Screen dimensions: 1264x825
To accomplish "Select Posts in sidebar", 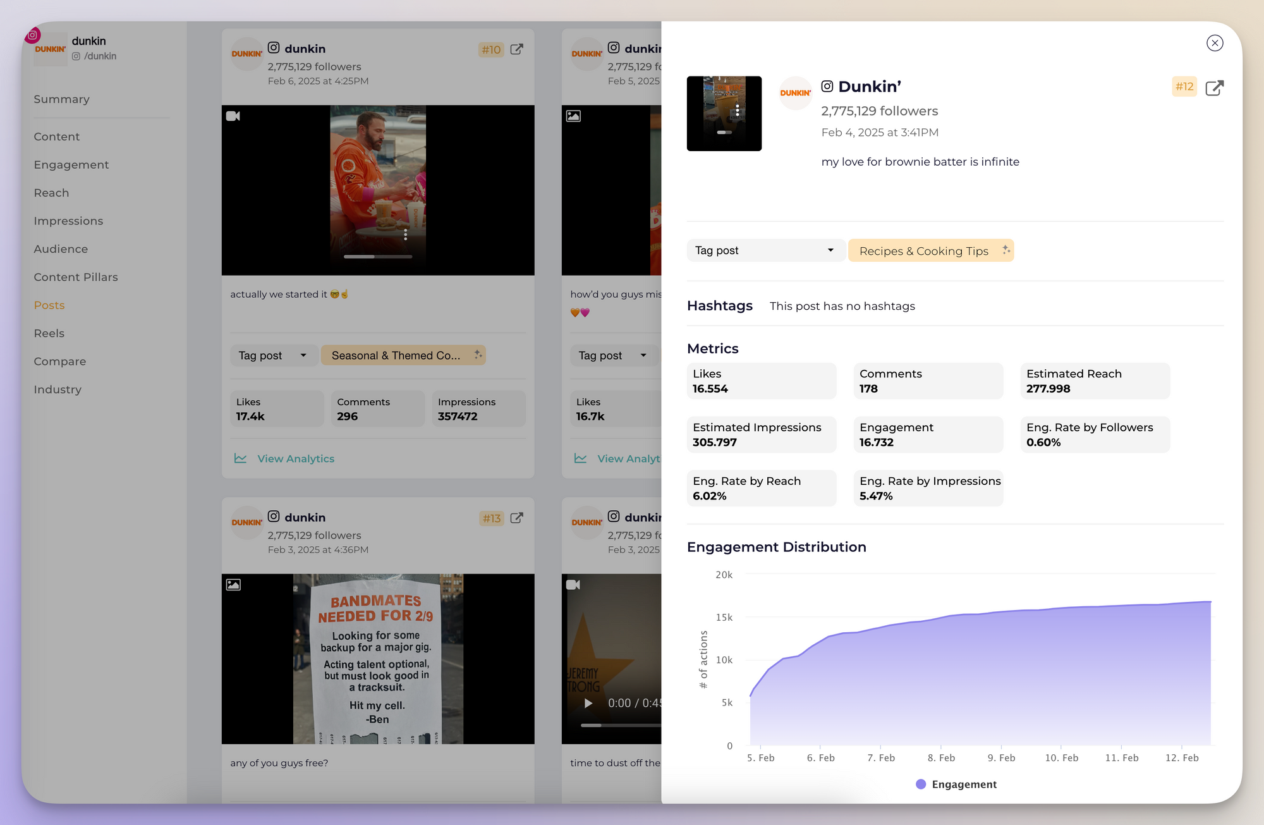I will [x=49, y=305].
